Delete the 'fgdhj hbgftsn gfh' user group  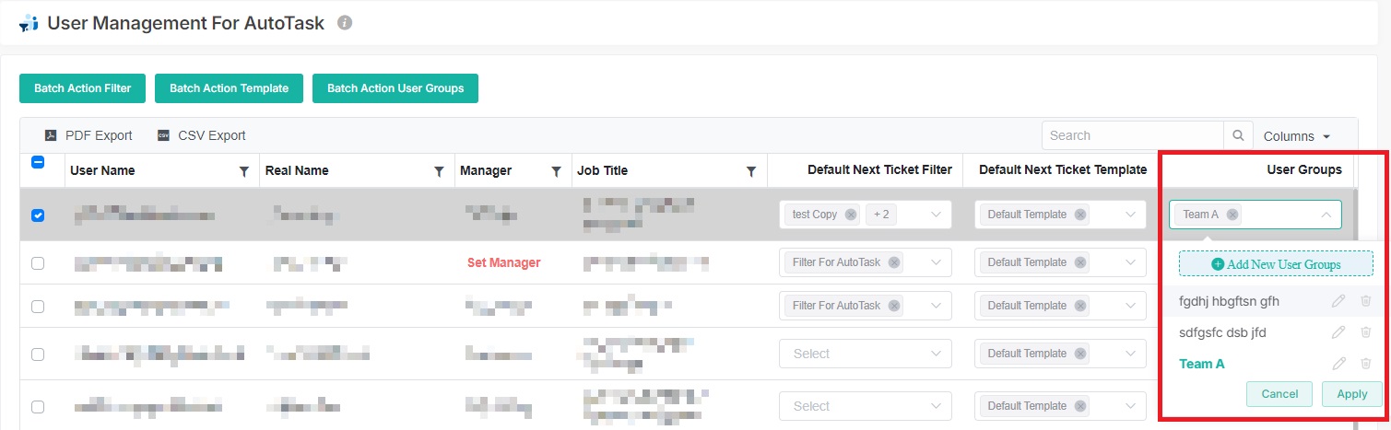click(1366, 301)
